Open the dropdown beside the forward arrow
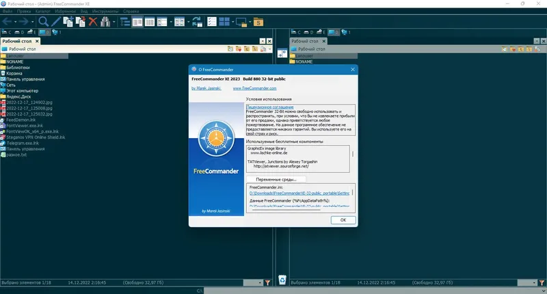 (x=32, y=22)
